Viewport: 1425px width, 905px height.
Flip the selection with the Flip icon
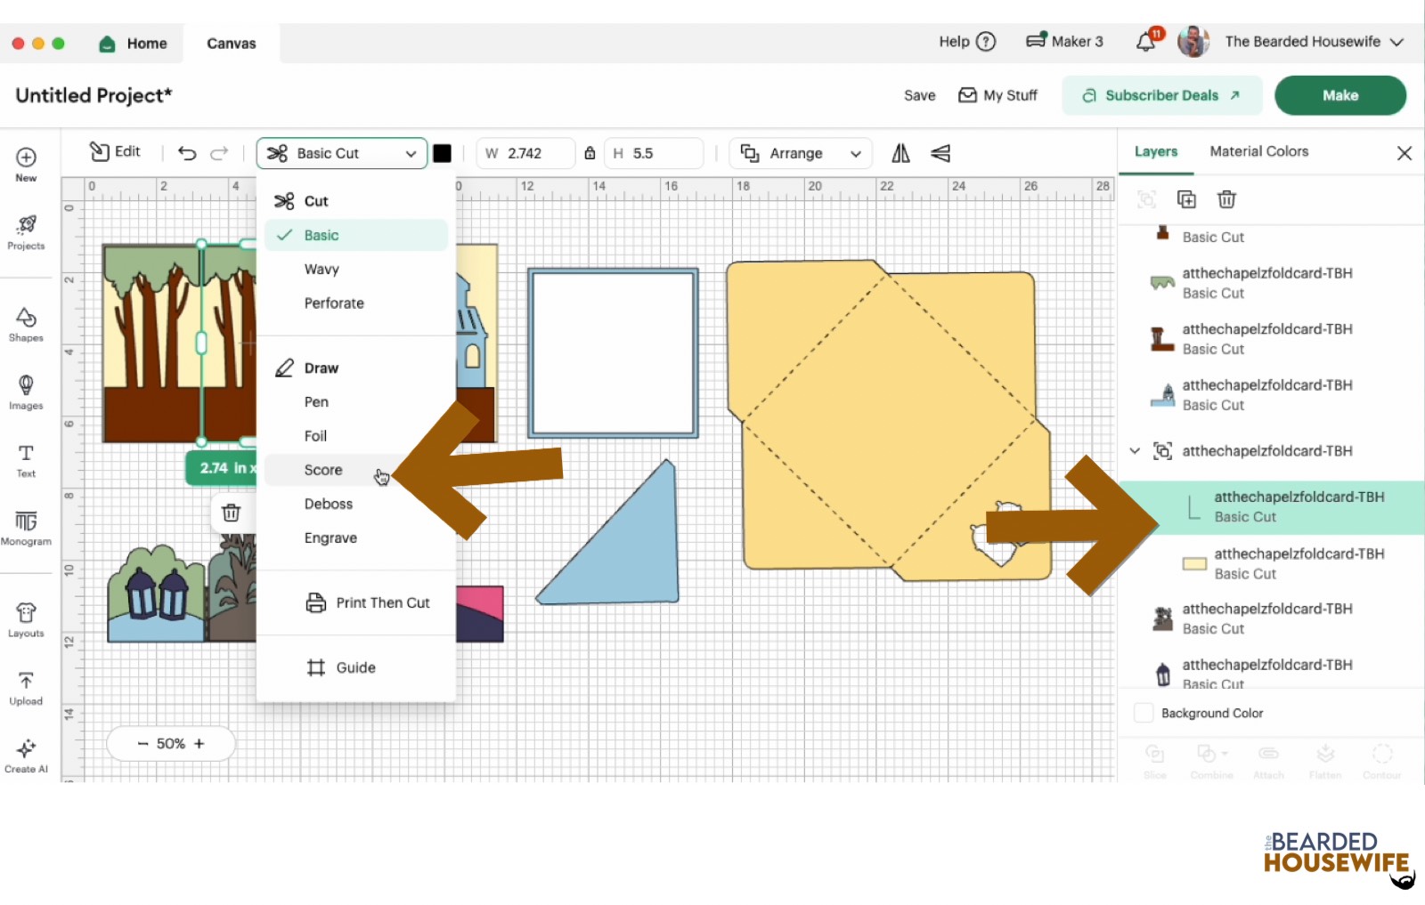pos(900,153)
